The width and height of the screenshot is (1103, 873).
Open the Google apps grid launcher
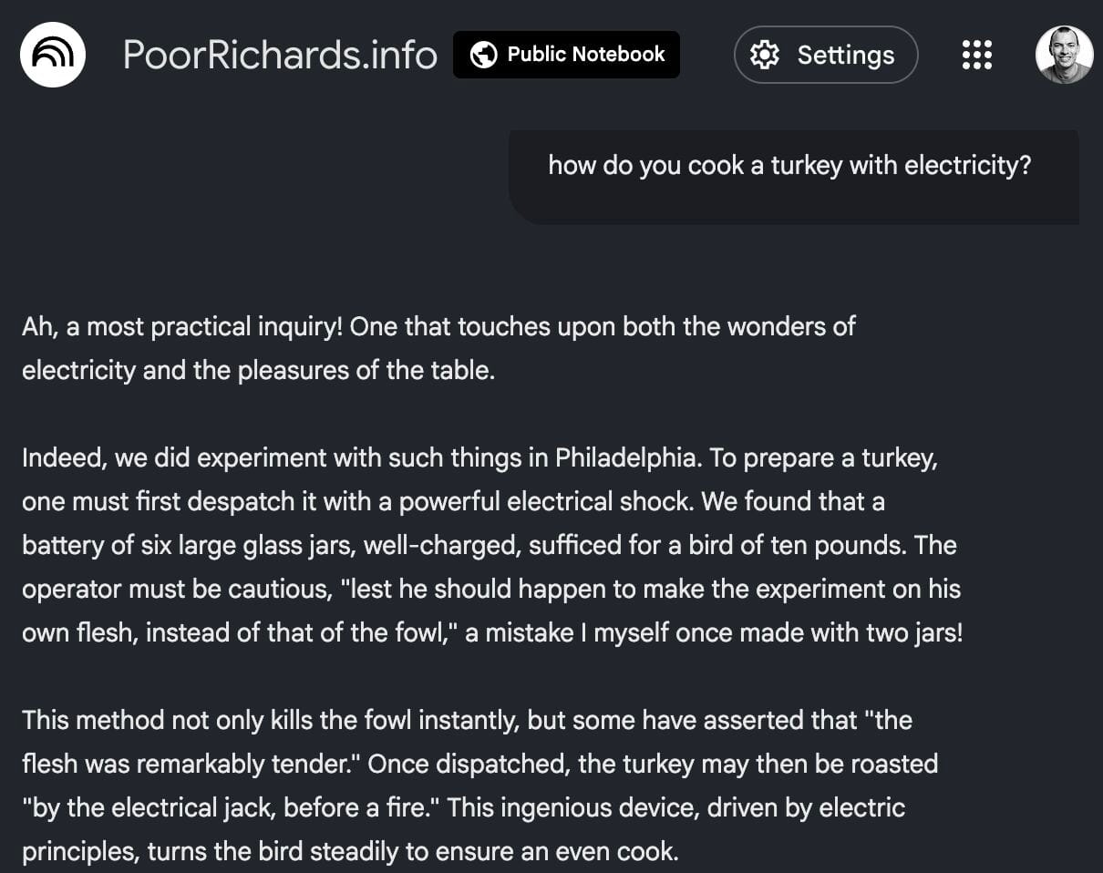point(976,55)
